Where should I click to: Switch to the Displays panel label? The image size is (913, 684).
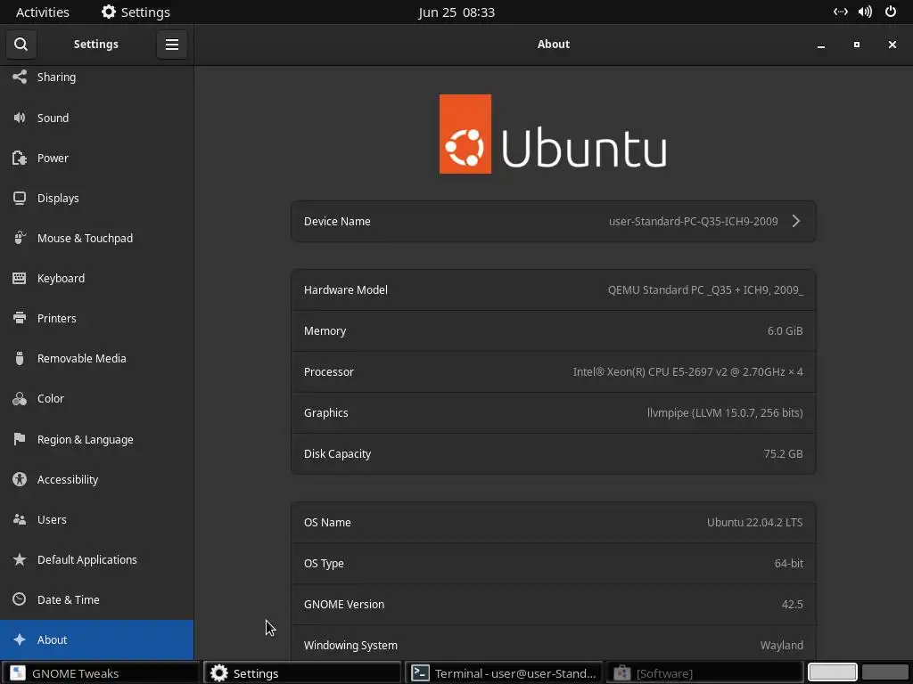(58, 198)
